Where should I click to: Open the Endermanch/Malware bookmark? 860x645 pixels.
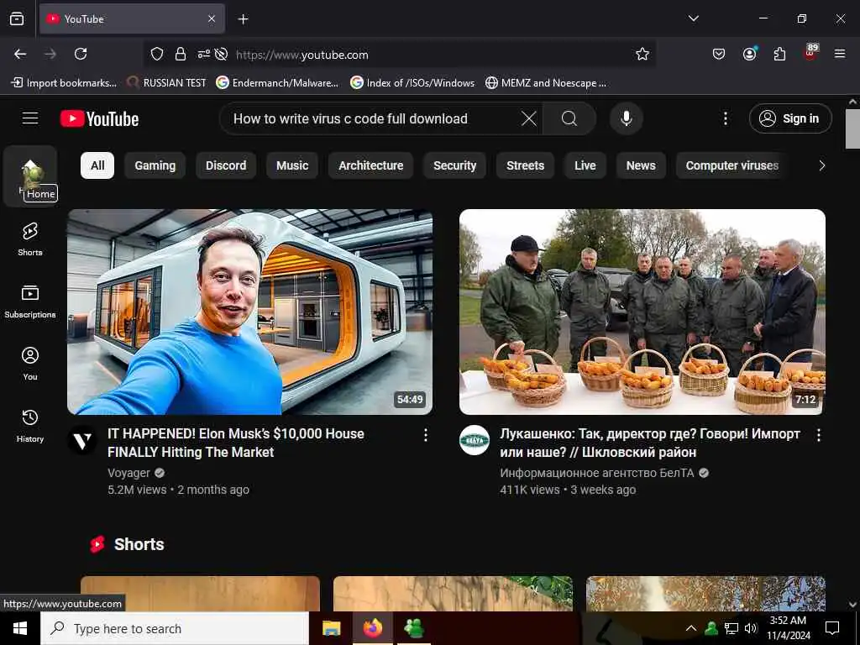pos(277,83)
